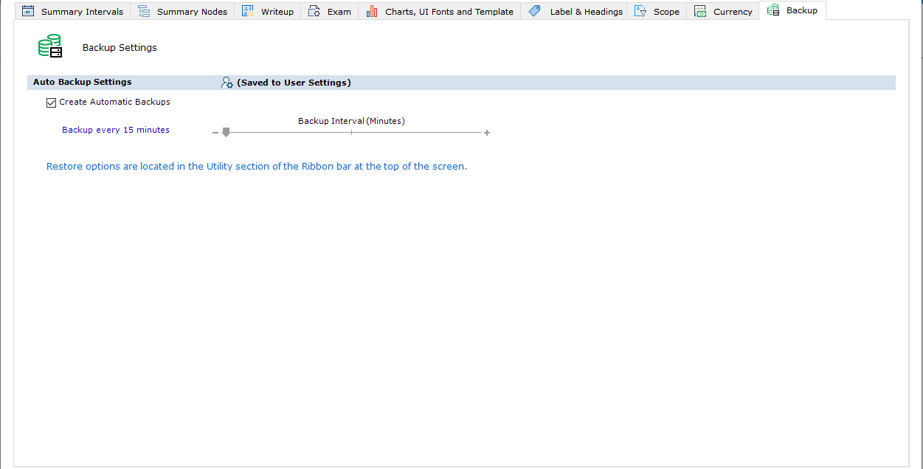
Task: Decrease backup interval with minus button
Action: point(215,133)
